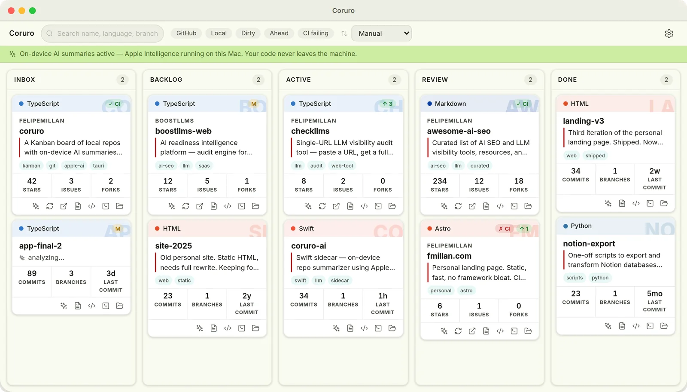Refresh the boostllms-web card
Viewport: 687px width, 392px height.
click(x=185, y=206)
